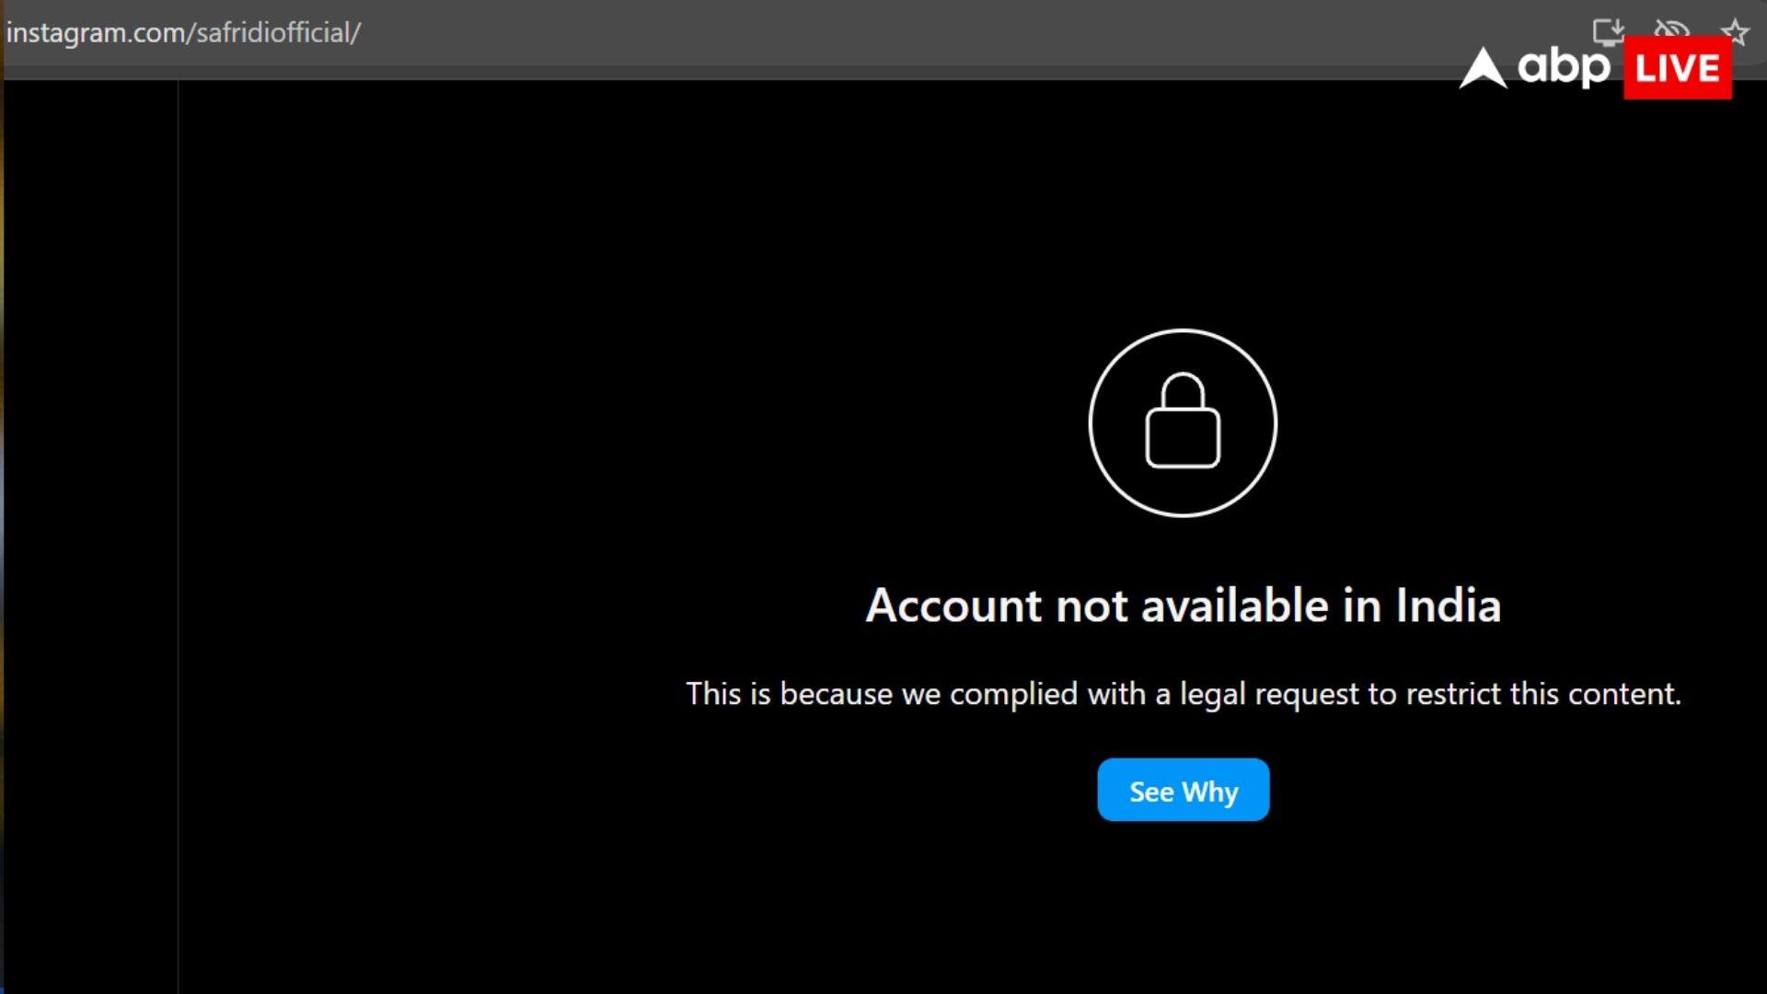The image size is (1767, 994).
Task: Click the install app icon in address bar
Action: pos(1608,31)
